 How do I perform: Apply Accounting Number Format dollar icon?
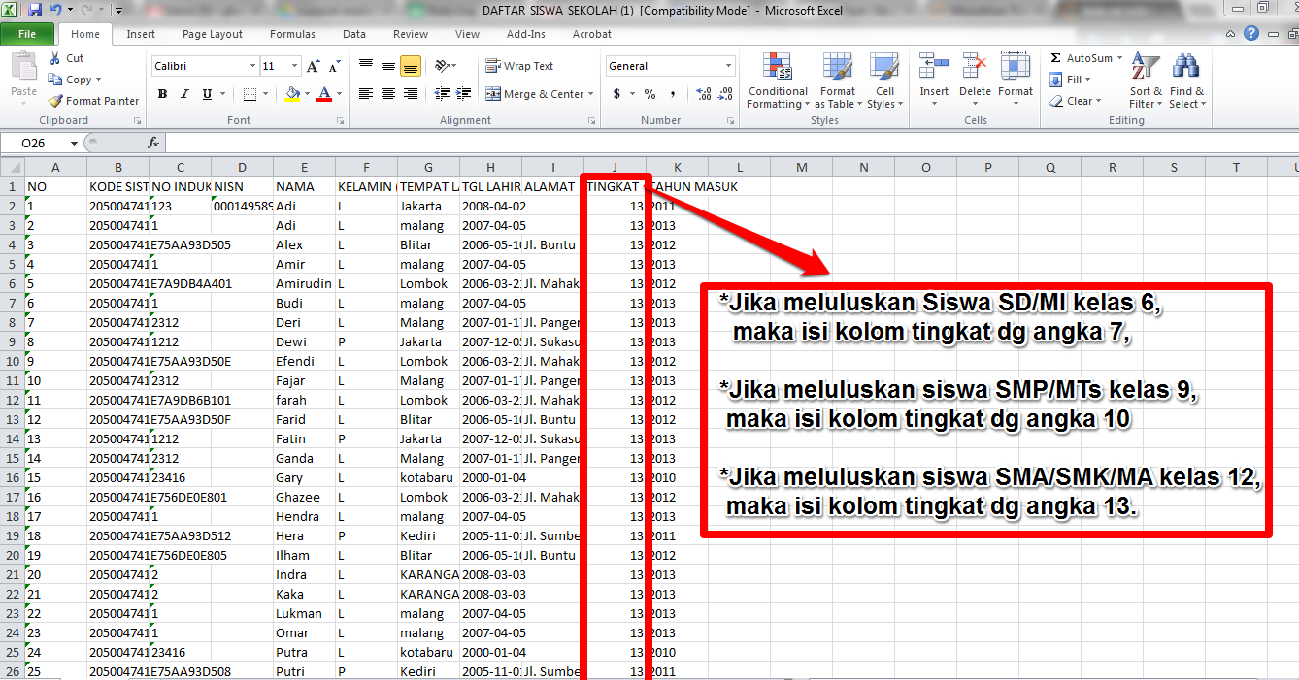click(x=616, y=94)
